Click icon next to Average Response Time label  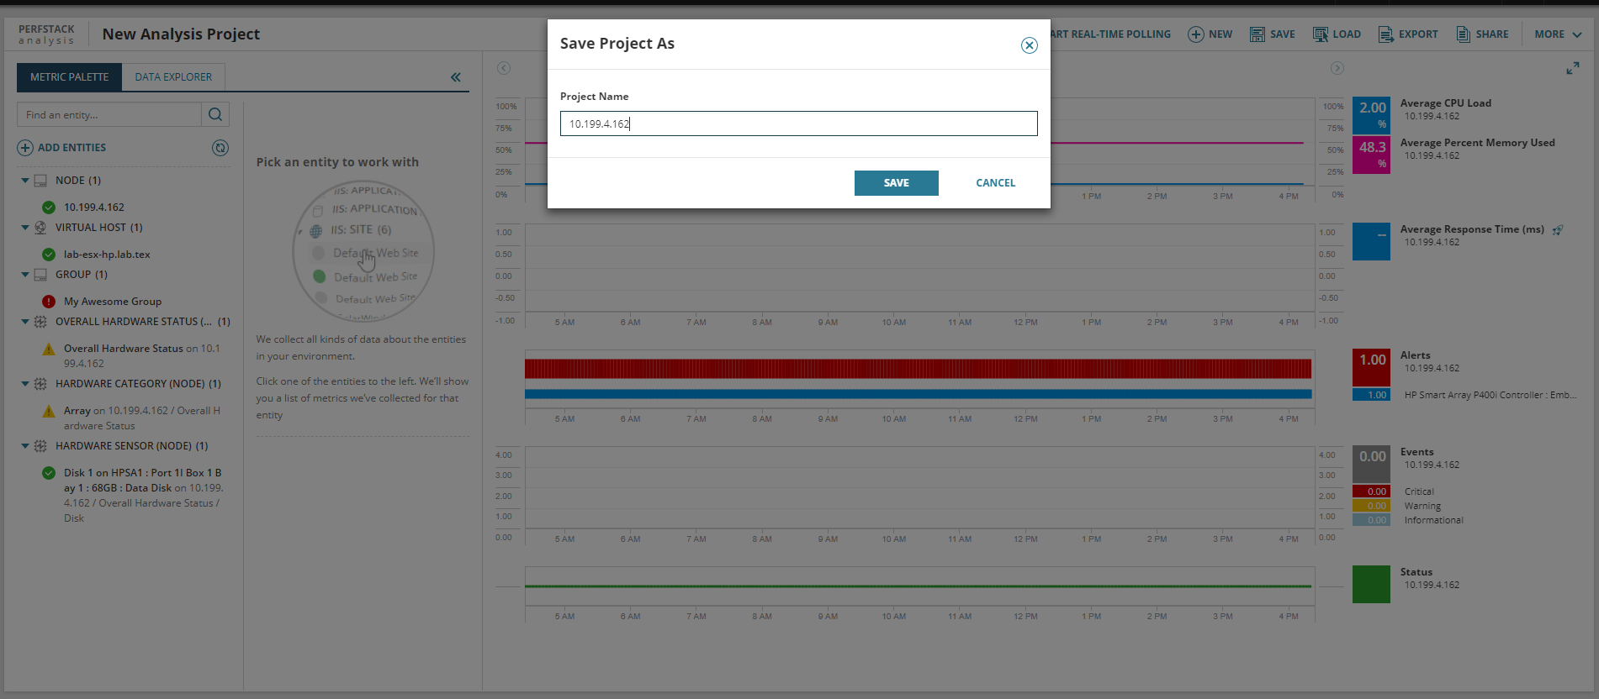click(x=1558, y=230)
